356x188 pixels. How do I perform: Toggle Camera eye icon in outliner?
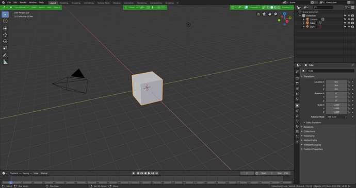pyautogui.click(x=349, y=19)
